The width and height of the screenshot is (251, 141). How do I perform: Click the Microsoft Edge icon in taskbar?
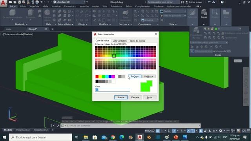(122, 137)
